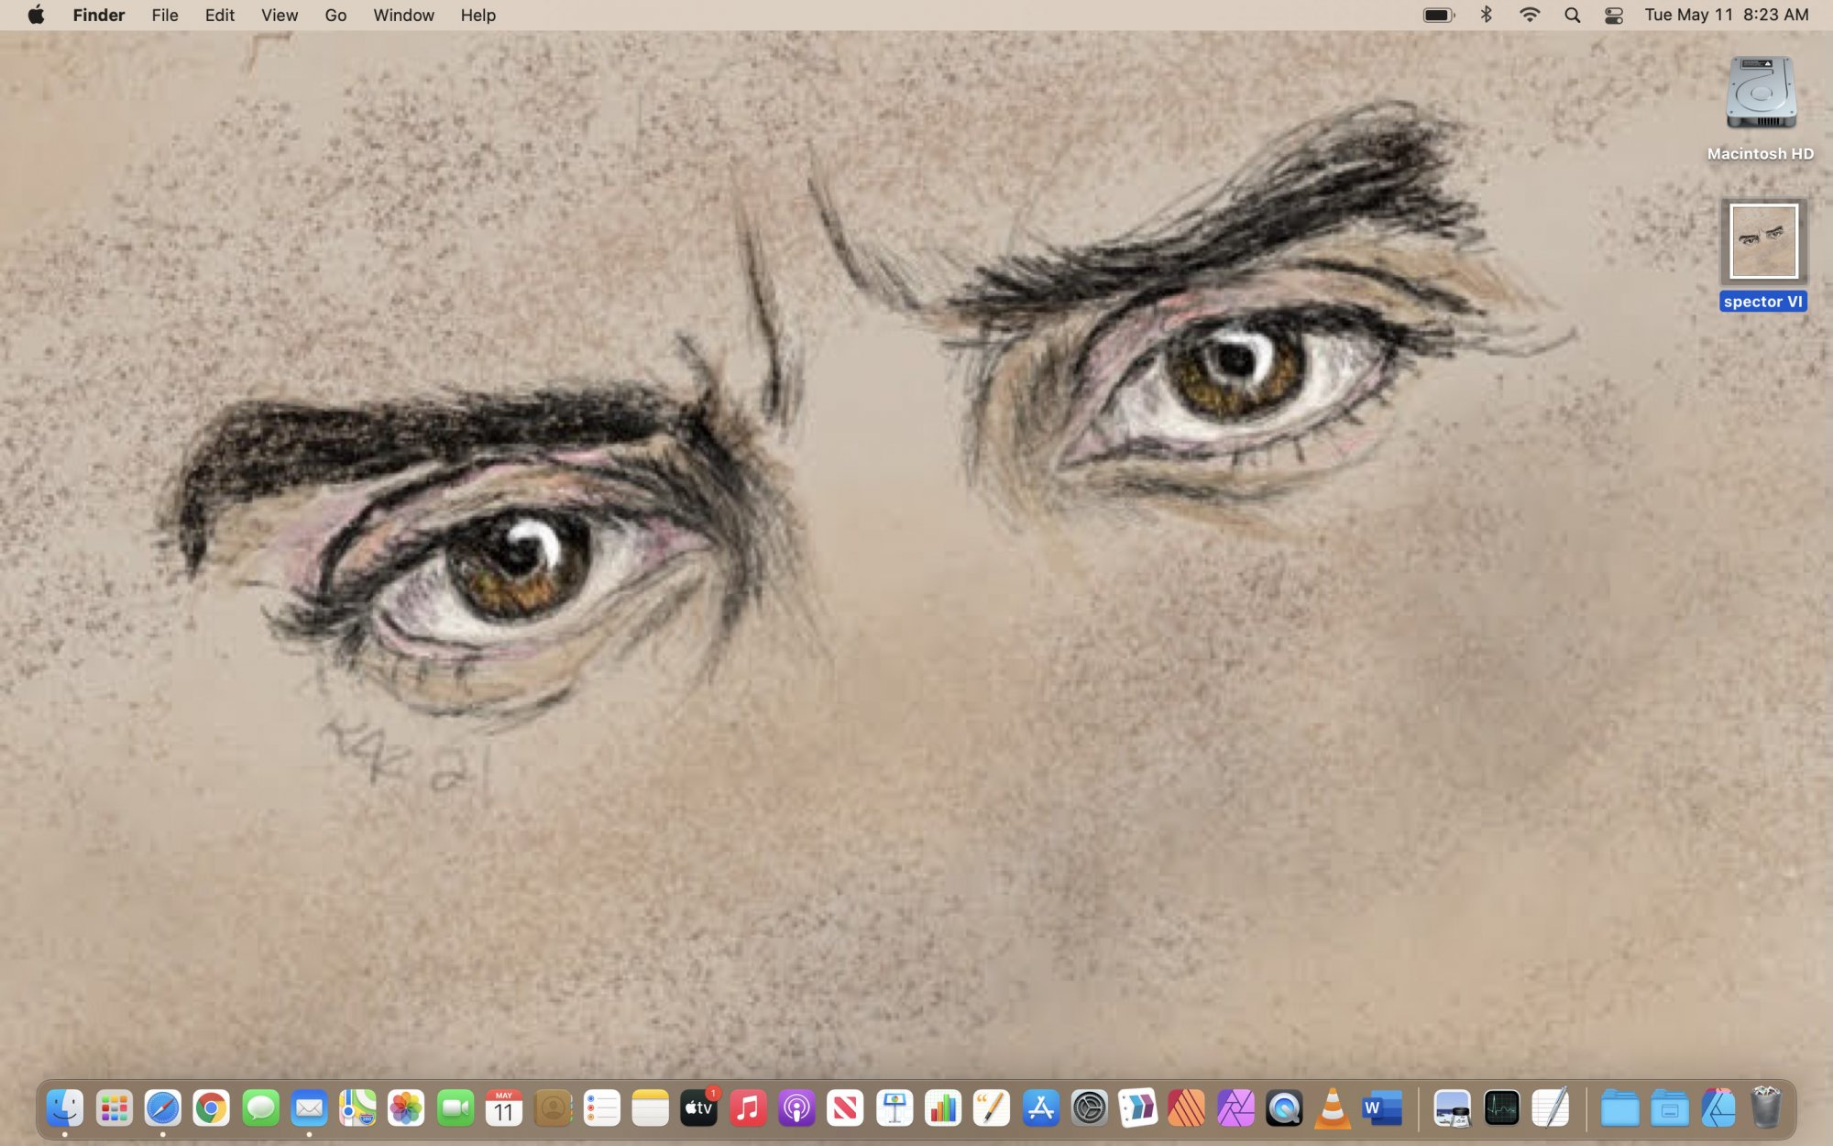Expand the Go menu
Viewport: 1833px width, 1146px height.
tap(335, 16)
